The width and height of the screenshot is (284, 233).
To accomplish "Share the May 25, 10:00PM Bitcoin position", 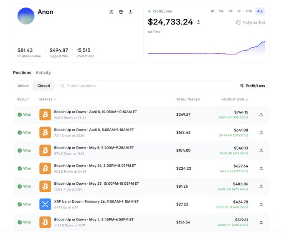I will (261, 186).
